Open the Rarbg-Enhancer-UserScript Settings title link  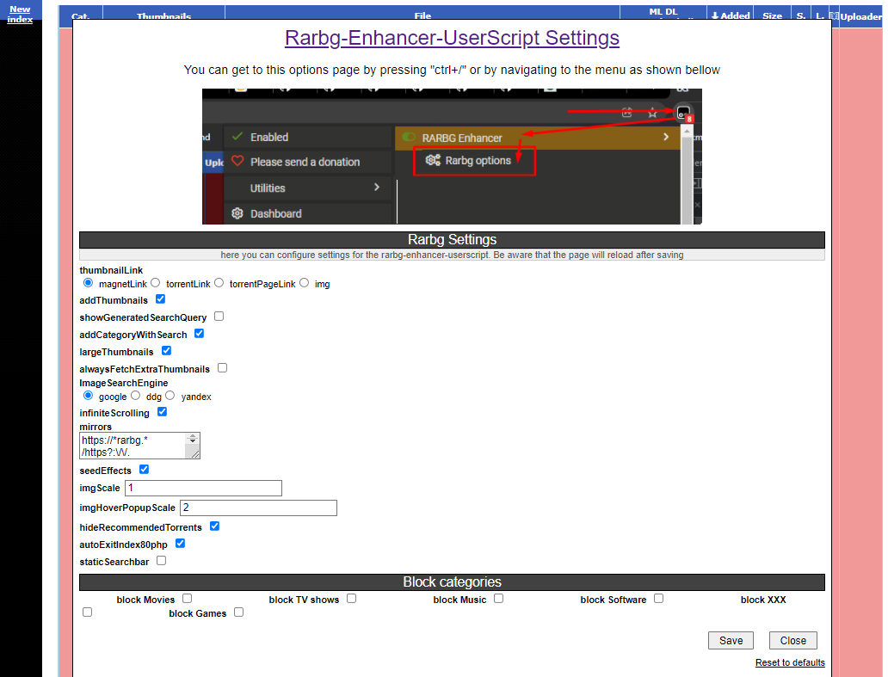(x=452, y=38)
